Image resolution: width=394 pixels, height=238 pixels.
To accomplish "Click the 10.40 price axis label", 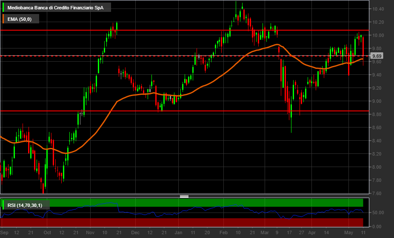I will 378,9.
